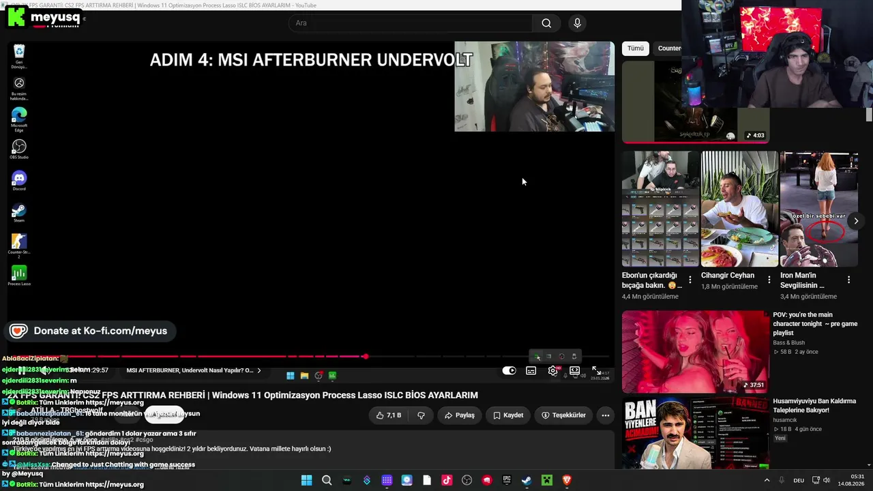Open Brave browser from the taskbar
The height and width of the screenshot is (491, 873).
566,480
